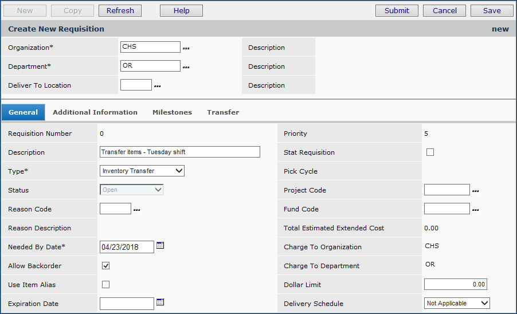Image resolution: width=517 pixels, height=314 pixels.
Task: Expand the Delivery Schedule dropdown
Action: pos(457,303)
